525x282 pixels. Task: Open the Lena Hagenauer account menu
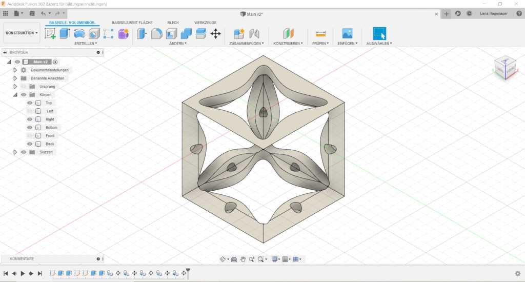point(494,13)
